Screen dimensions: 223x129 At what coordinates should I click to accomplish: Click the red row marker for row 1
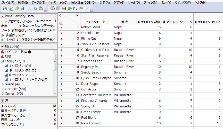(x=61, y=27)
